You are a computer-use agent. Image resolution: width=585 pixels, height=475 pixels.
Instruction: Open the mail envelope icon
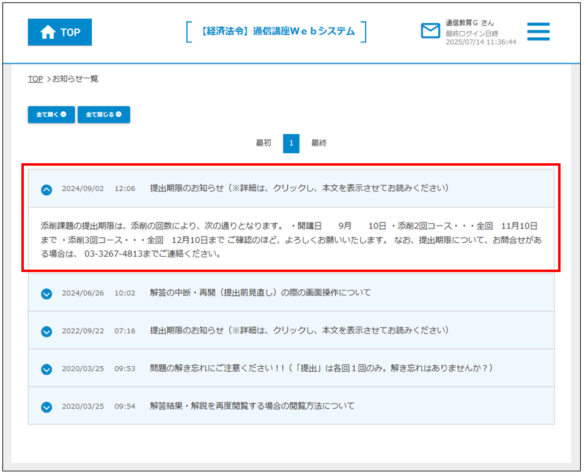[430, 31]
